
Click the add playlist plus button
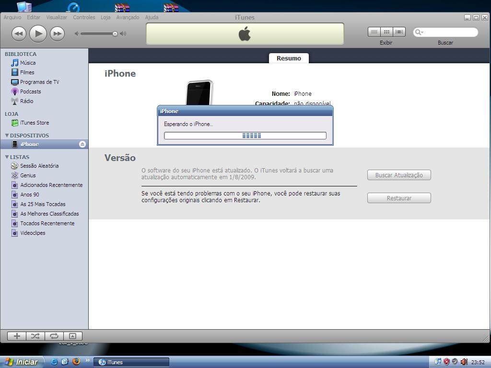(x=17, y=336)
